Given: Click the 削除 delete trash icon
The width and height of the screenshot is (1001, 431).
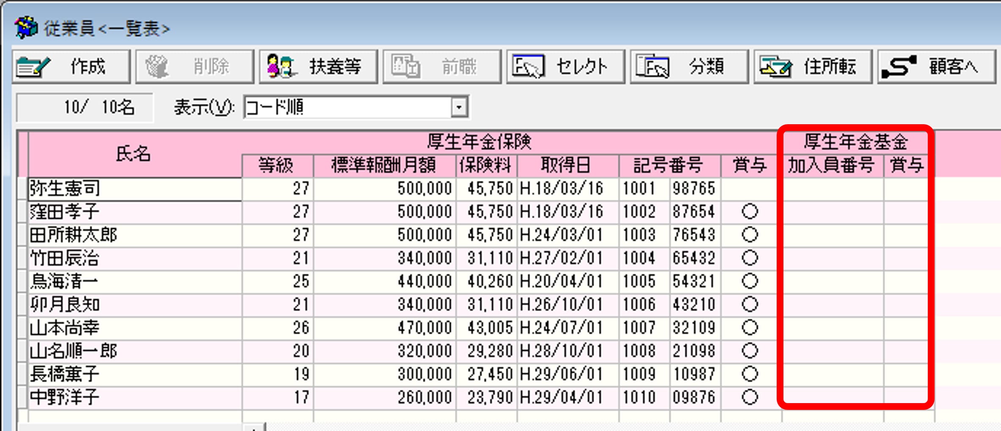Looking at the screenshot, I should pos(157,67).
